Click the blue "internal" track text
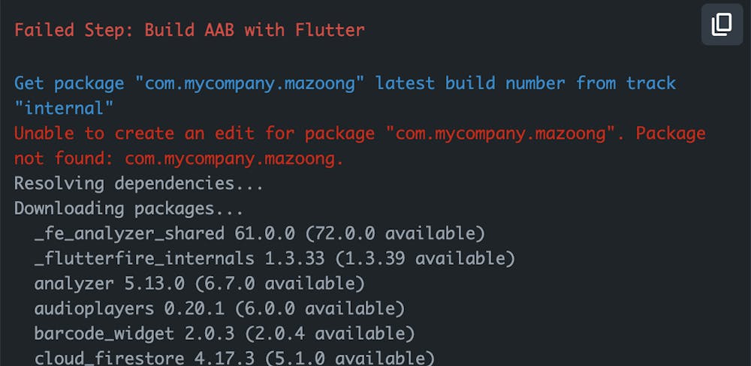Screen dimensions: 751x366 (x=64, y=108)
